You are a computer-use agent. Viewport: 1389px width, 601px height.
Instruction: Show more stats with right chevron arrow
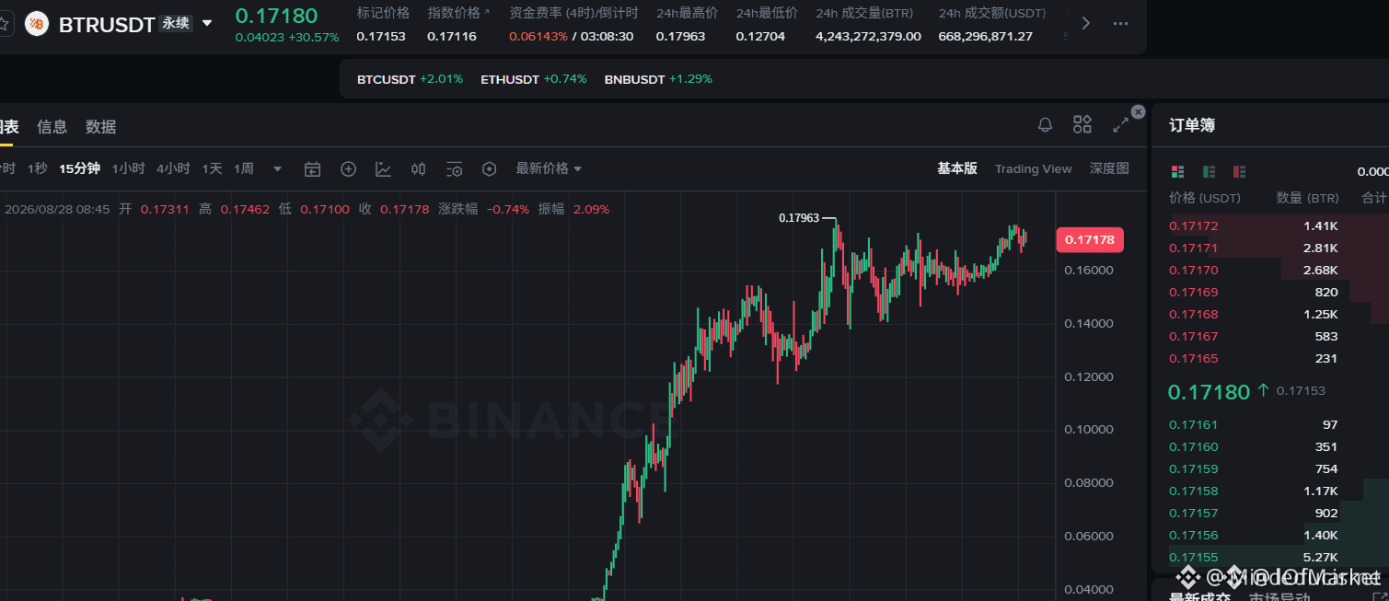click(x=1086, y=24)
